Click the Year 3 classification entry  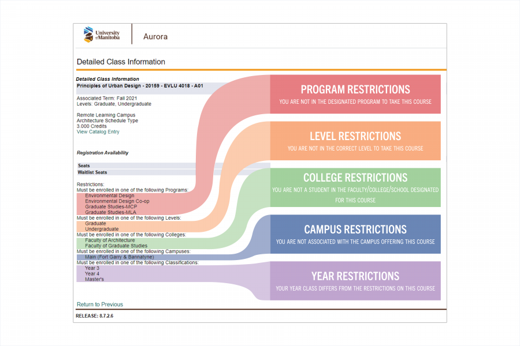click(92, 268)
